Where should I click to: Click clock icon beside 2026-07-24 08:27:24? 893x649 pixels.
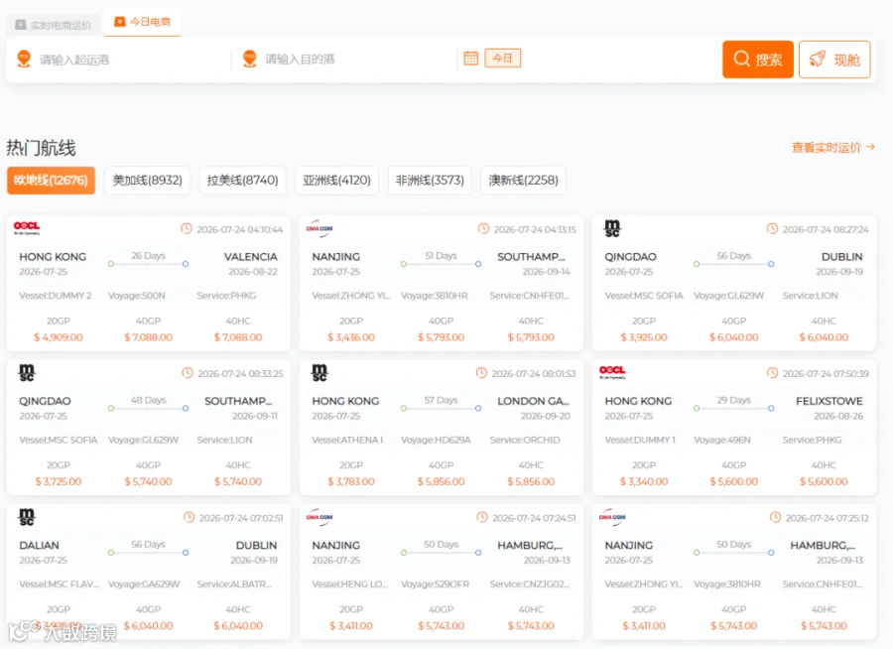(772, 228)
